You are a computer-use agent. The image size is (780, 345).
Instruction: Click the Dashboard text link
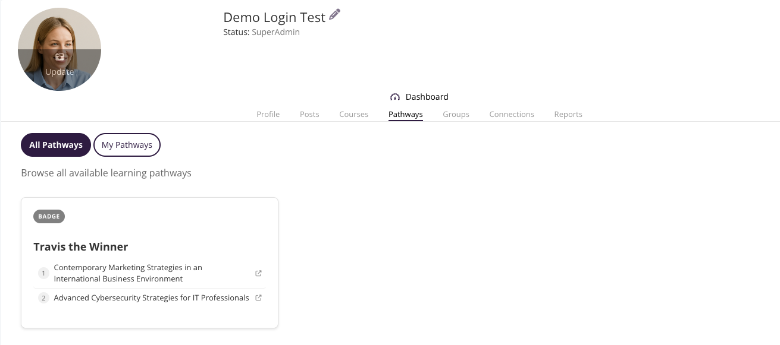[427, 97]
